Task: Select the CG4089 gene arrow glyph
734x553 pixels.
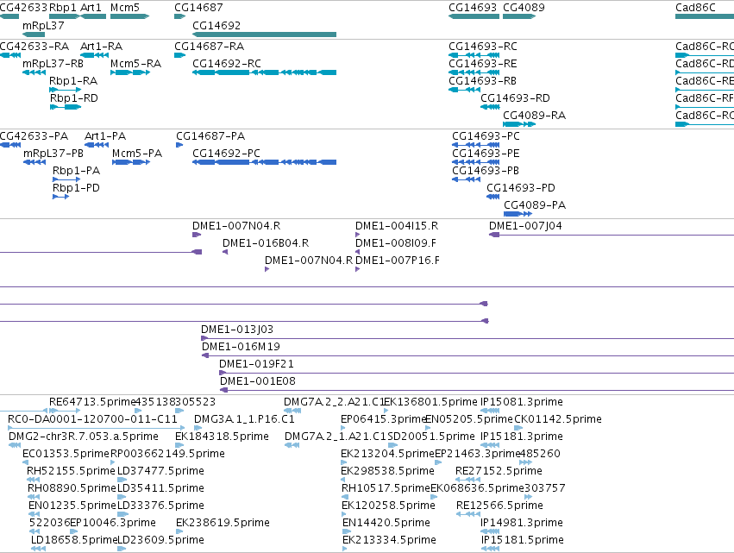Action: point(519,16)
